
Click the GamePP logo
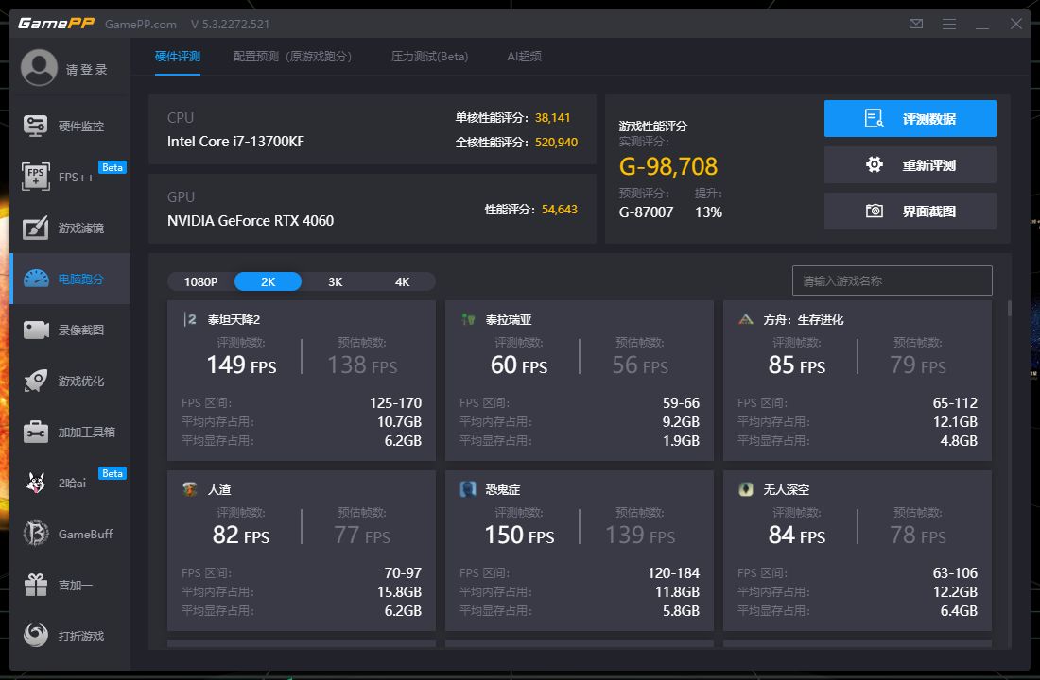click(x=56, y=24)
